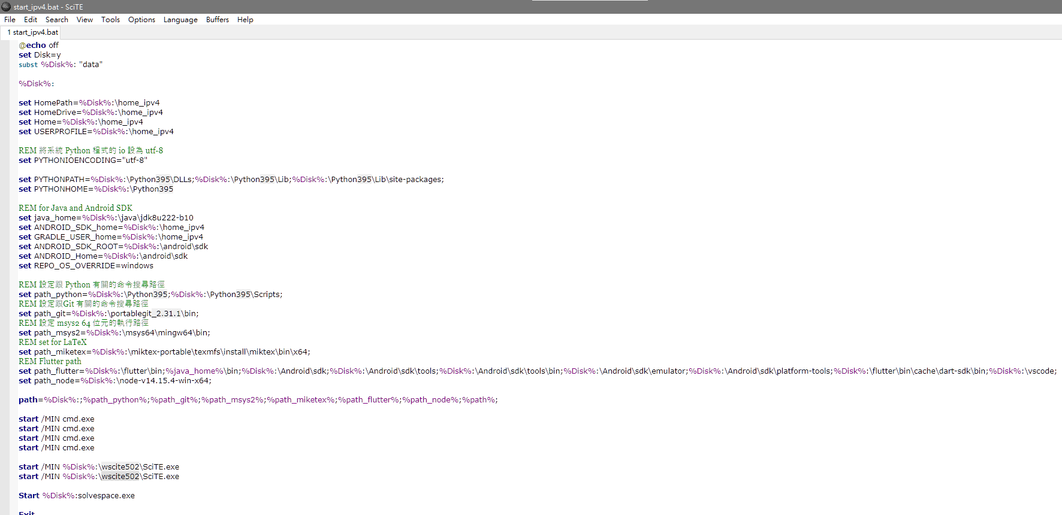This screenshot has height=515, width=1062.
Task: Click the 'set PYTHONIOENCODING="utf-8"' line
Action: [x=83, y=160]
